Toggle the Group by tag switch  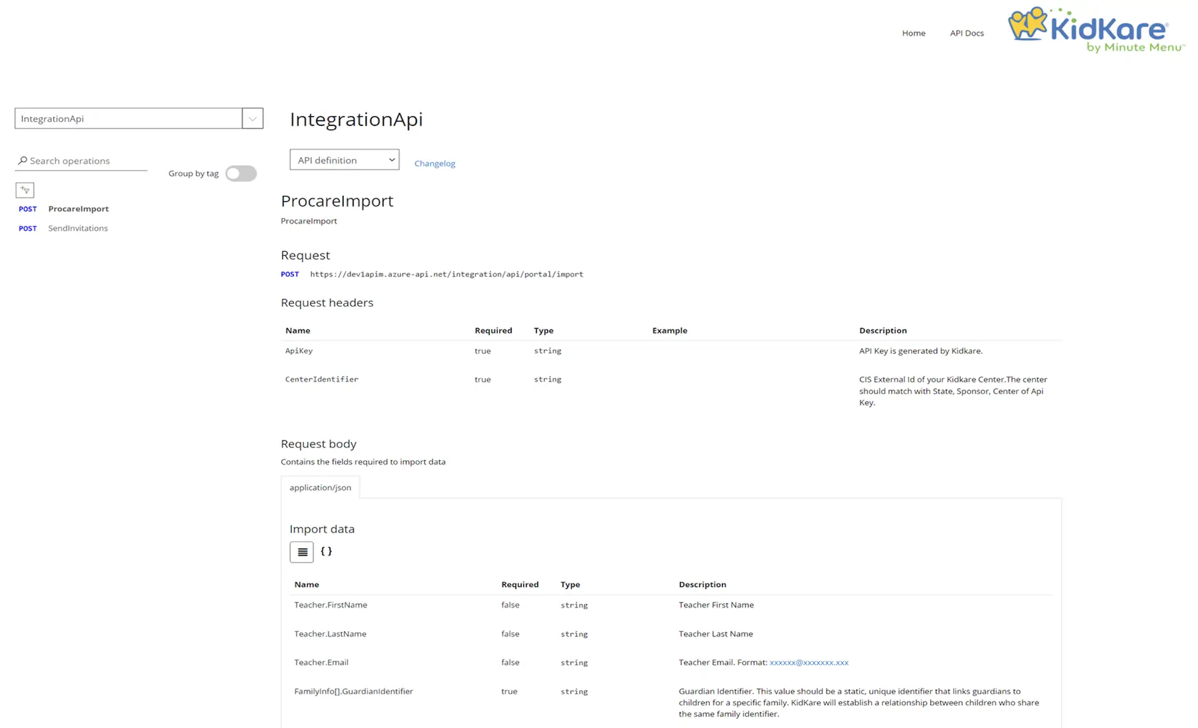(x=241, y=173)
